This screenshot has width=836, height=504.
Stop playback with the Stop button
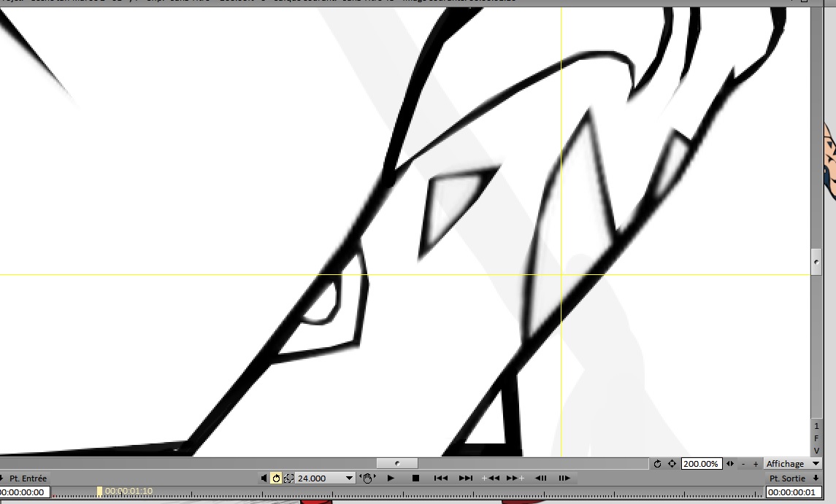click(416, 478)
